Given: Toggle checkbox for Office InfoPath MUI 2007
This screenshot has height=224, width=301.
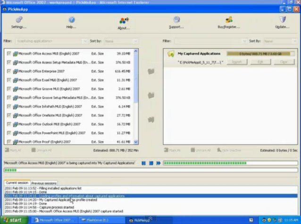Looking at the screenshot, I should point(9,106).
